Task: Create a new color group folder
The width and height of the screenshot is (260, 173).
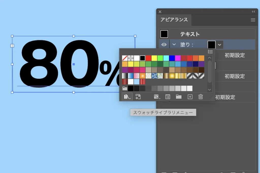Action: [x=179, y=97]
